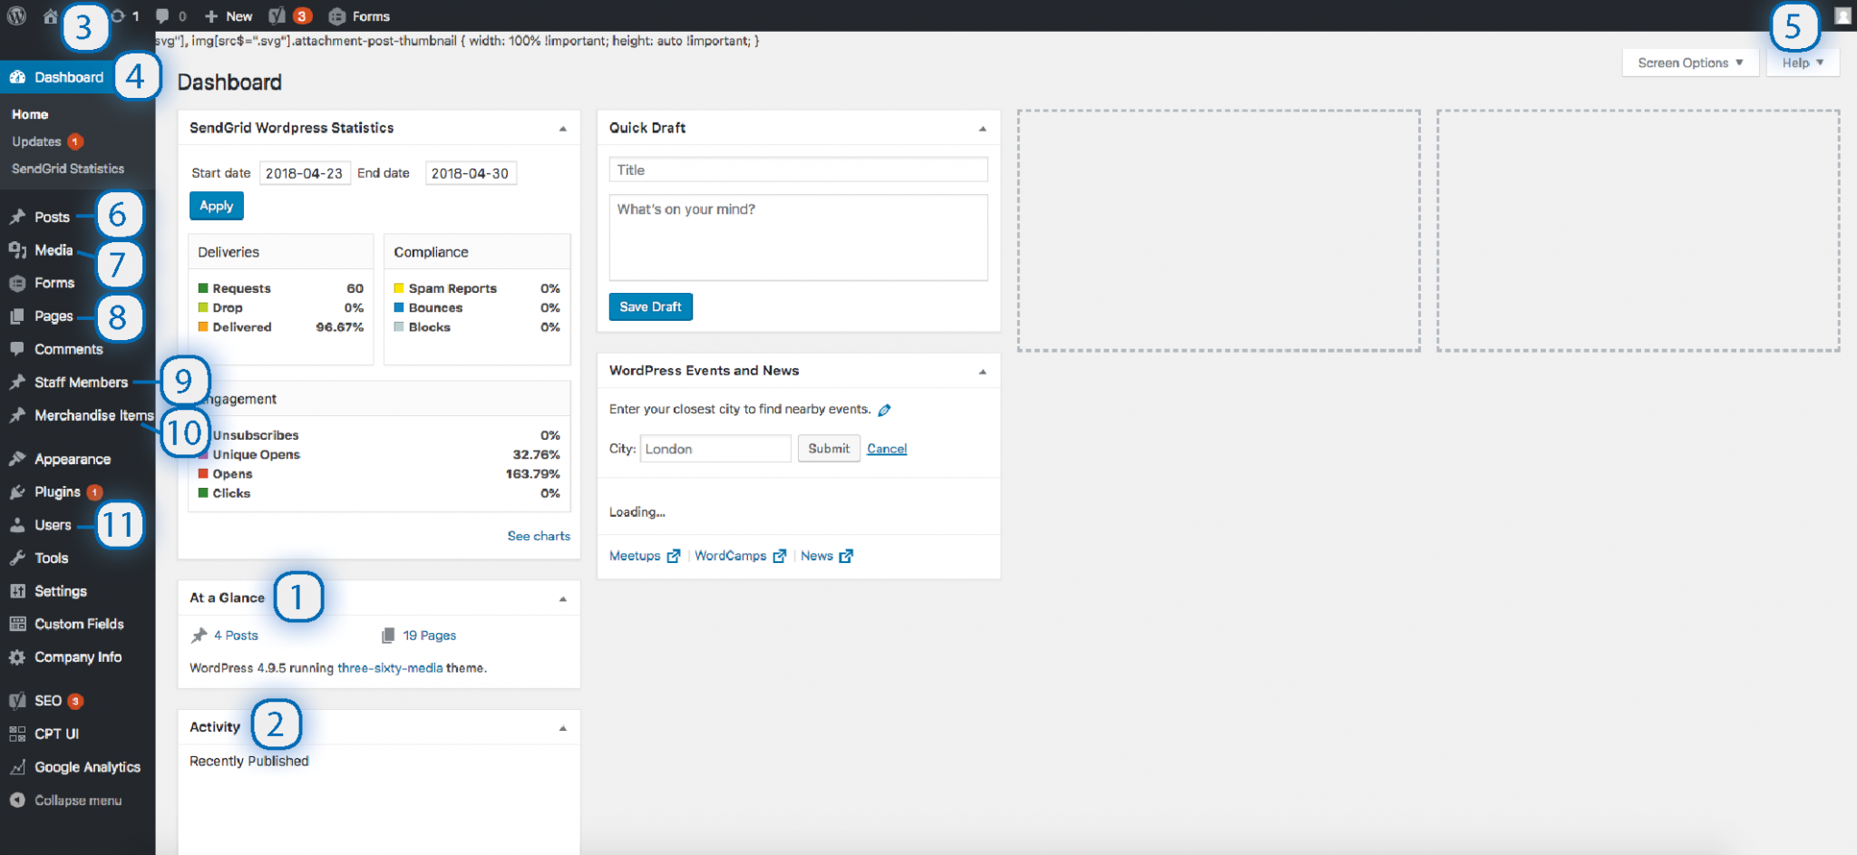
Task: Click the Posts pushpin icon
Action: pos(17,217)
